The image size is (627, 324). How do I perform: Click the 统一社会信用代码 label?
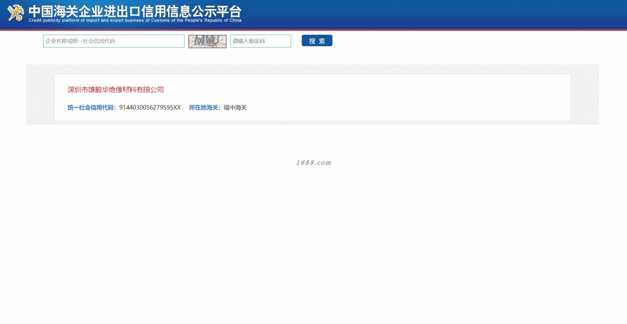pos(92,107)
